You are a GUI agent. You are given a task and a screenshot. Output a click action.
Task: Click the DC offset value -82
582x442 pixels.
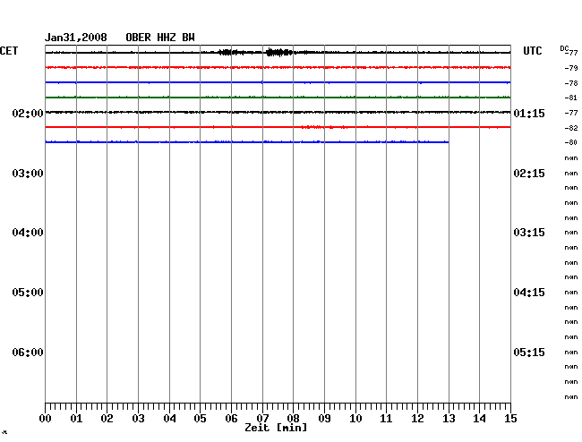[571, 128]
